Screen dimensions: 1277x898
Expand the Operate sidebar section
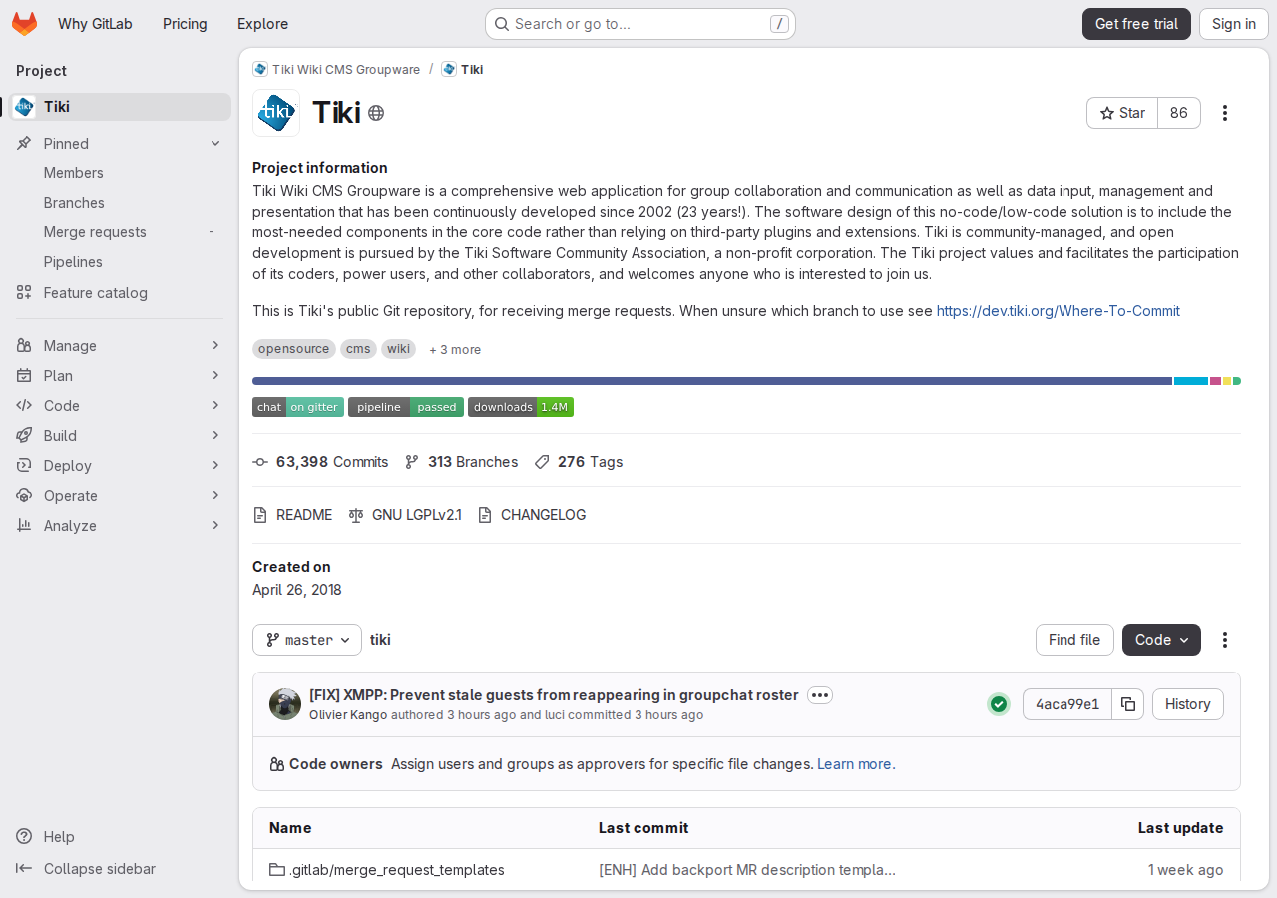(120, 496)
